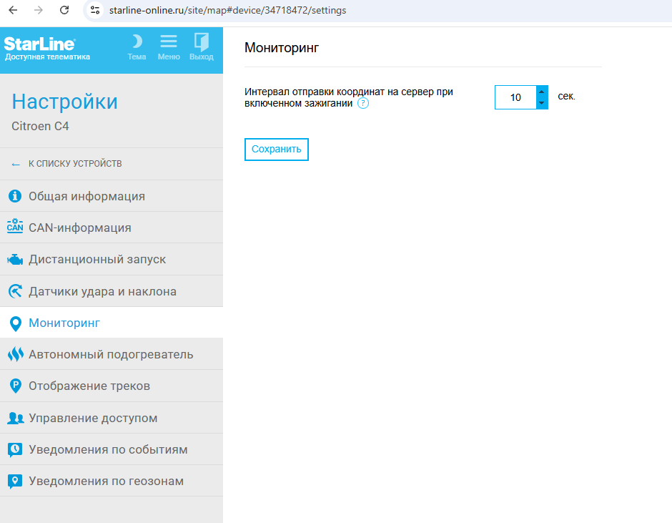Click the CAN icon in sidebar

[x=15, y=225]
